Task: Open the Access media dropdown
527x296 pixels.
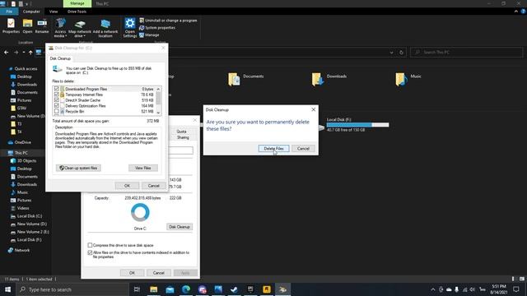Action: point(60,28)
